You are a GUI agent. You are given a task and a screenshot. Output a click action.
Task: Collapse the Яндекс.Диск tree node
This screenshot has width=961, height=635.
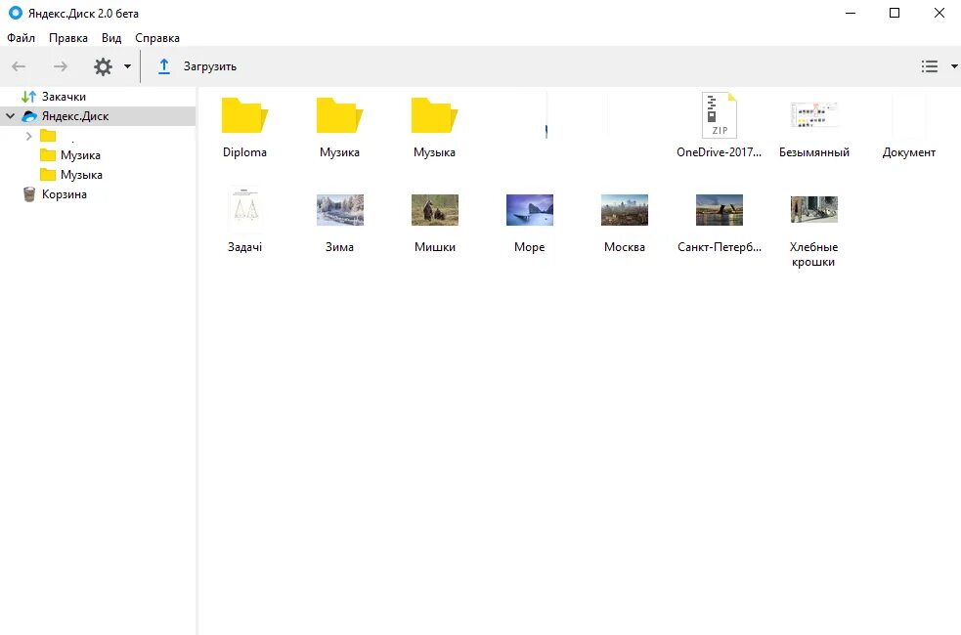(x=11, y=115)
